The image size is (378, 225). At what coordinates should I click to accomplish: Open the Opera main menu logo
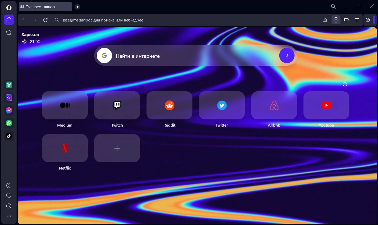click(9, 8)
